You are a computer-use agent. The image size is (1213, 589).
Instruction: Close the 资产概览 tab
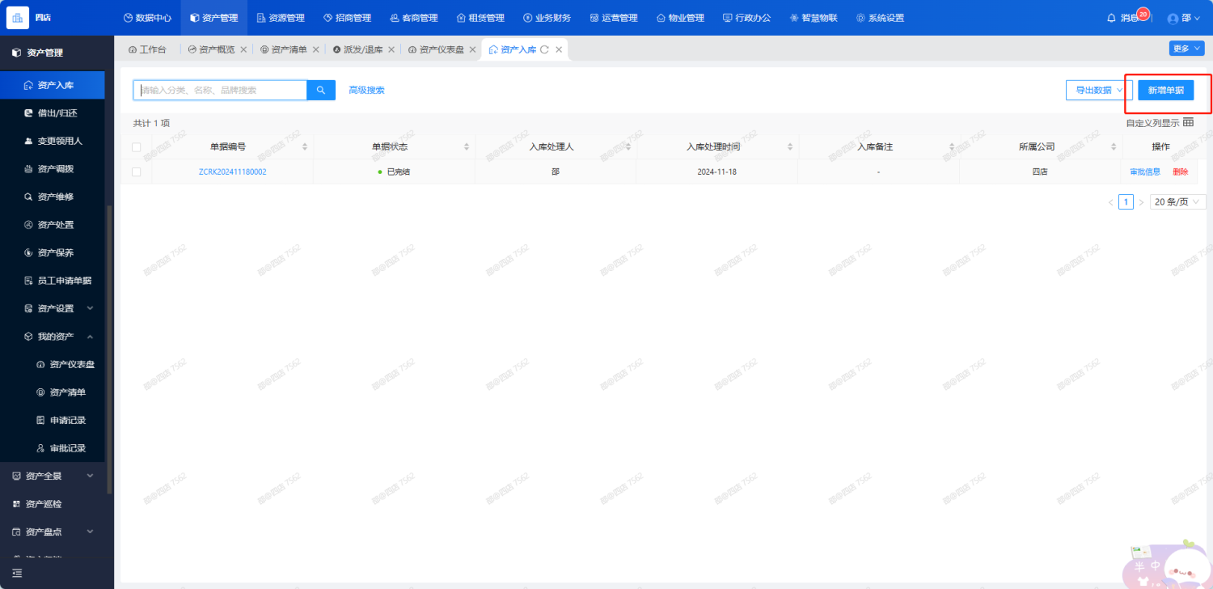243,49
